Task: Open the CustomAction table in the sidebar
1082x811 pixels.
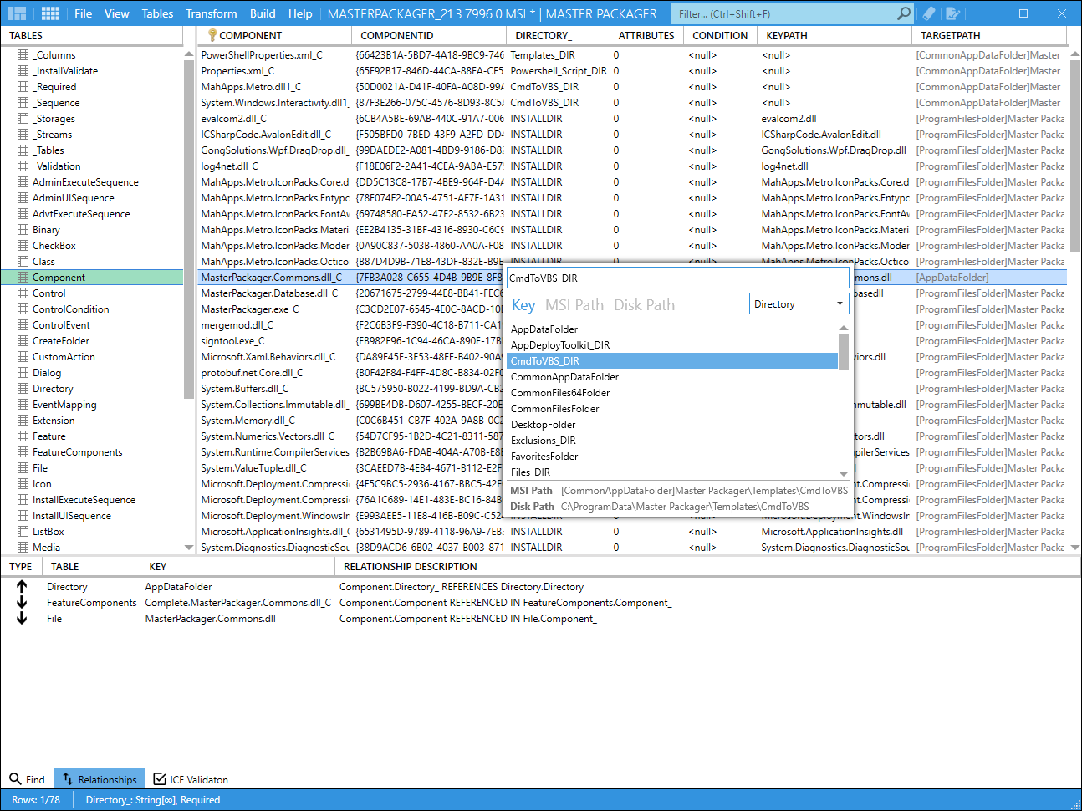Action: pos(62,356)
